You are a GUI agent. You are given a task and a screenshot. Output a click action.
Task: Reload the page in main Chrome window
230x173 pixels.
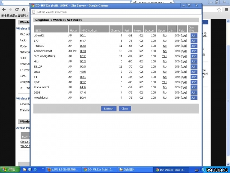pos(17,10)
